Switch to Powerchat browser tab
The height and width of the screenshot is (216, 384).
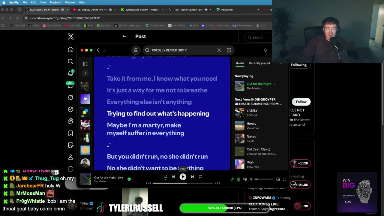point(238,10)
